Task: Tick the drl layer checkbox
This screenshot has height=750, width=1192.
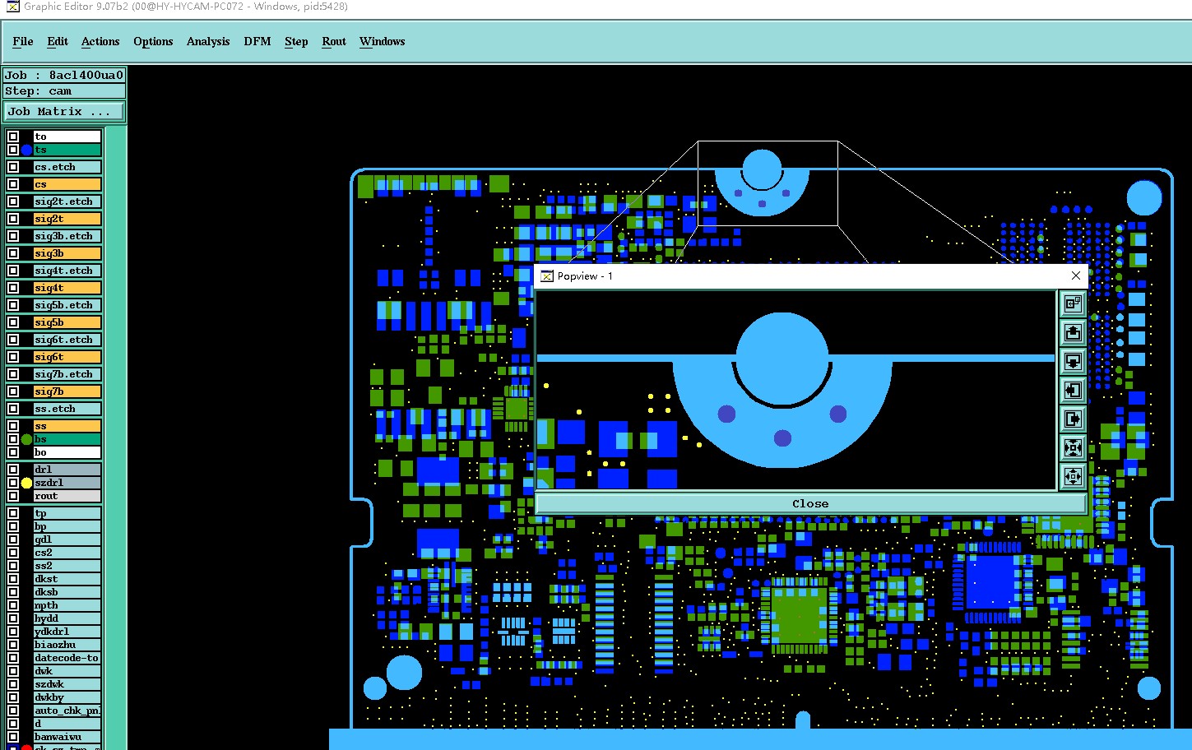Action: (13, 470)
